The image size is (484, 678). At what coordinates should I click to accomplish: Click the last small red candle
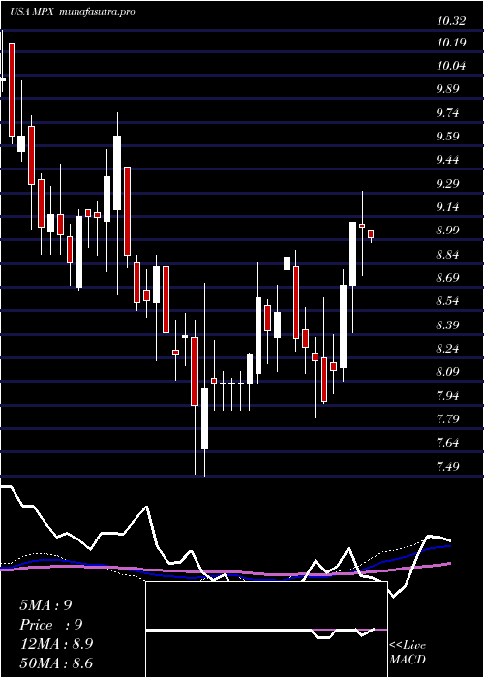pyautogui.click(x=371, y=234)
